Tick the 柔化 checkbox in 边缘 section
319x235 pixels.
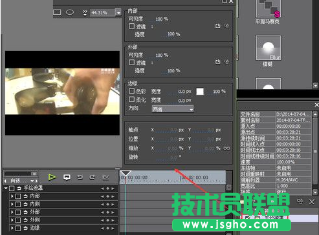131,99
